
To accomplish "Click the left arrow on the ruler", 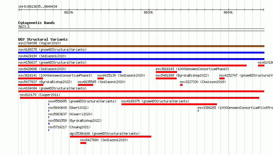I will [19, 10].
